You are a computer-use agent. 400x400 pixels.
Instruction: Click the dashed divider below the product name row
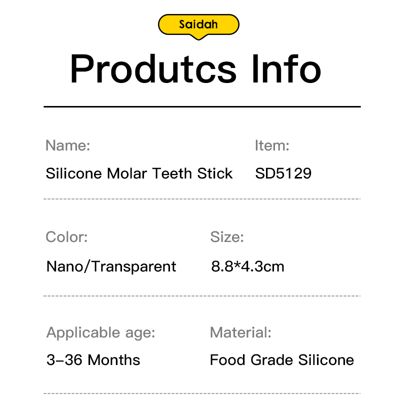pyautogui.click(x=202, y=199)
